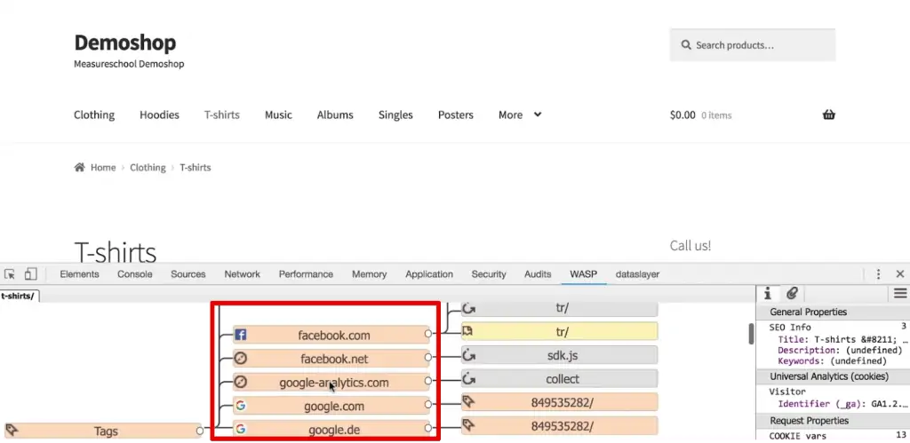
Task: Switch to the Network tab
Action: click(242, 274)
